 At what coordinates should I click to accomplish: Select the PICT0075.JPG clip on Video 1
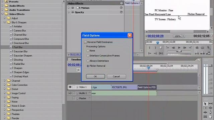coord(124,87)
